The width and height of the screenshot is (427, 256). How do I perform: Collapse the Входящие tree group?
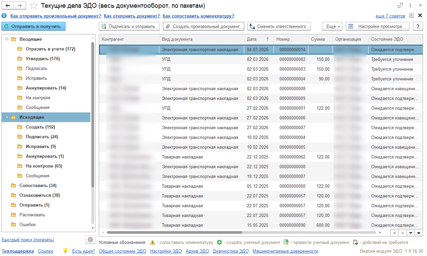7,39
